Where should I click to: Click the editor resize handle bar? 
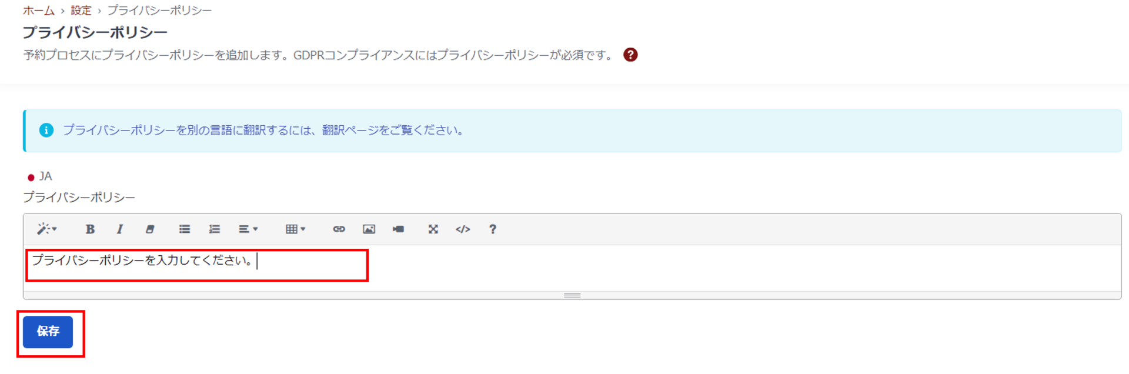[x=572, y=295]
